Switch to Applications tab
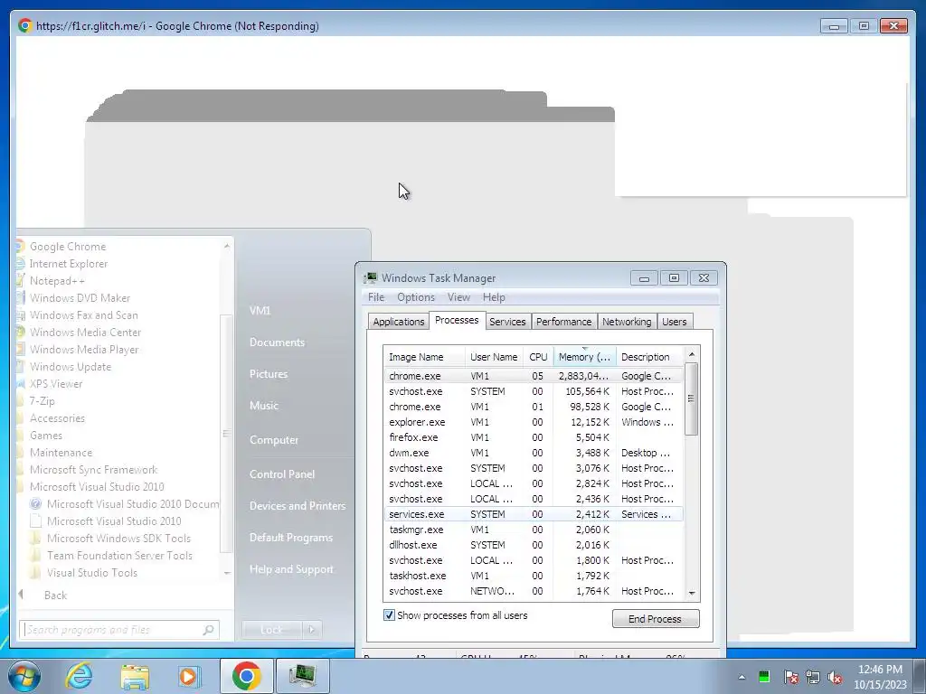The height and width of the screenshot is (694, 926). tap(399, 322)
